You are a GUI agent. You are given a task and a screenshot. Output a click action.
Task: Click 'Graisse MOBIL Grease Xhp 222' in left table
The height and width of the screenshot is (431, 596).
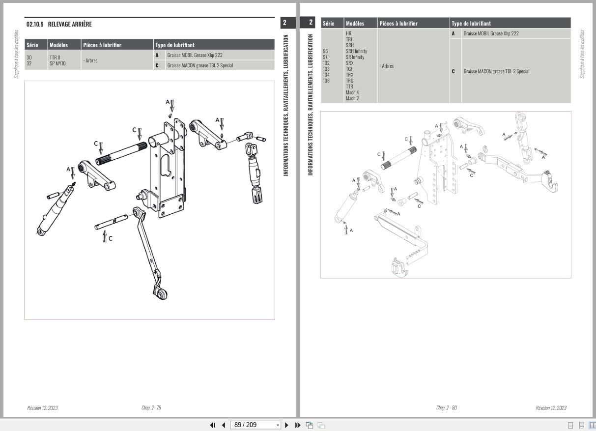coord(195,55)
